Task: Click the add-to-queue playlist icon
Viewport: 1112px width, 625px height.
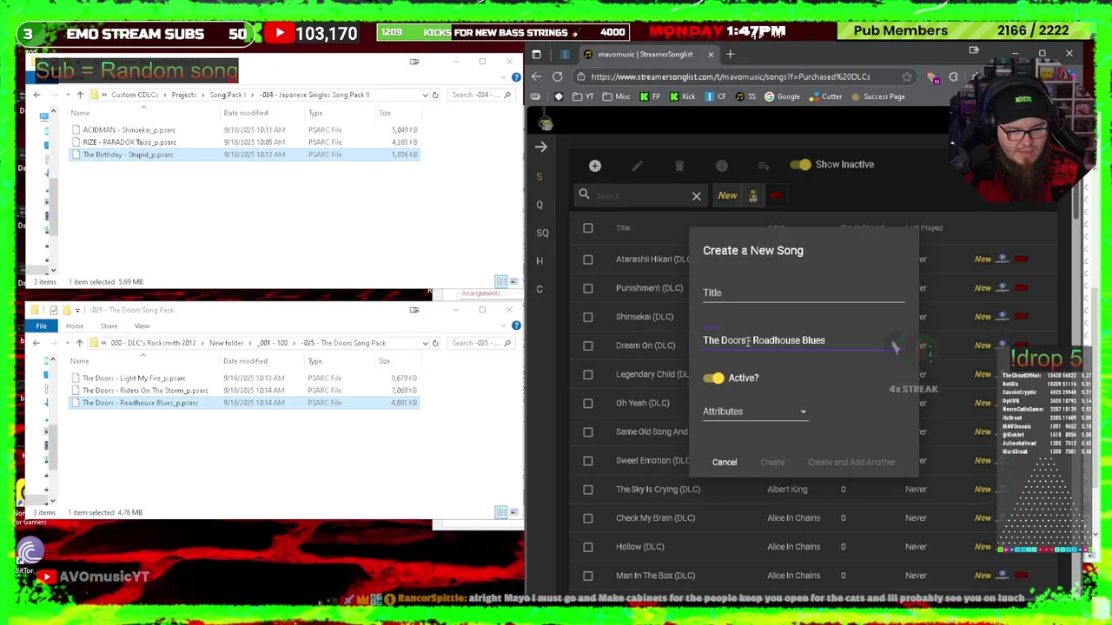Action: pyautogui.click(x=764, y=165)
